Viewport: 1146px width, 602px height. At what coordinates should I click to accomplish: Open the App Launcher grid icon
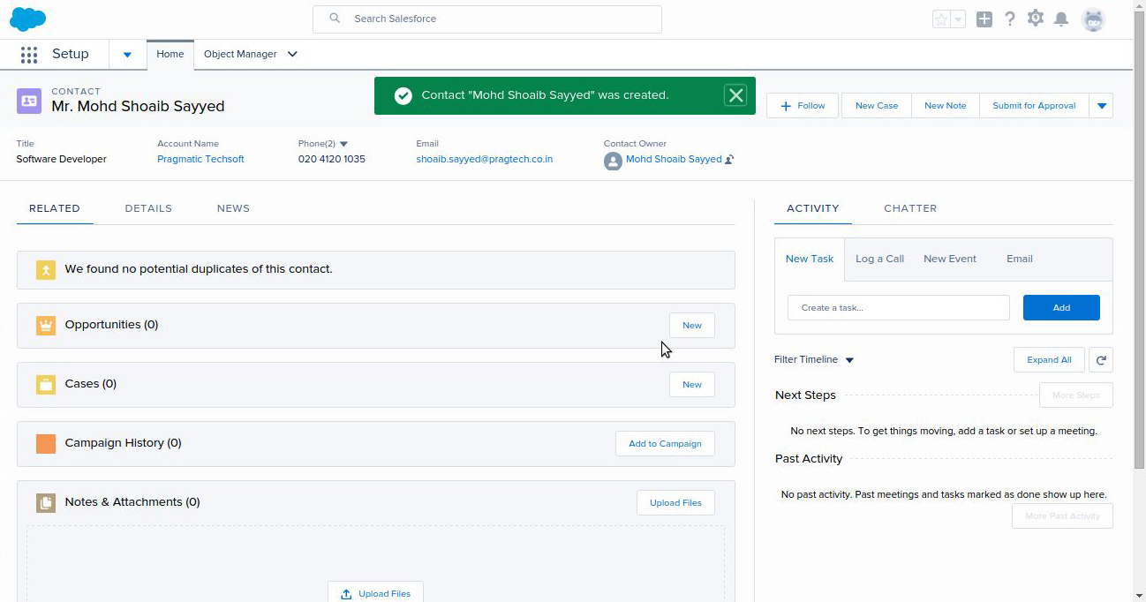28,55
